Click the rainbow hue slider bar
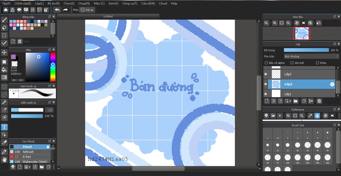The height and width of the screenshot is (176, 341). (x=53, y=67)
